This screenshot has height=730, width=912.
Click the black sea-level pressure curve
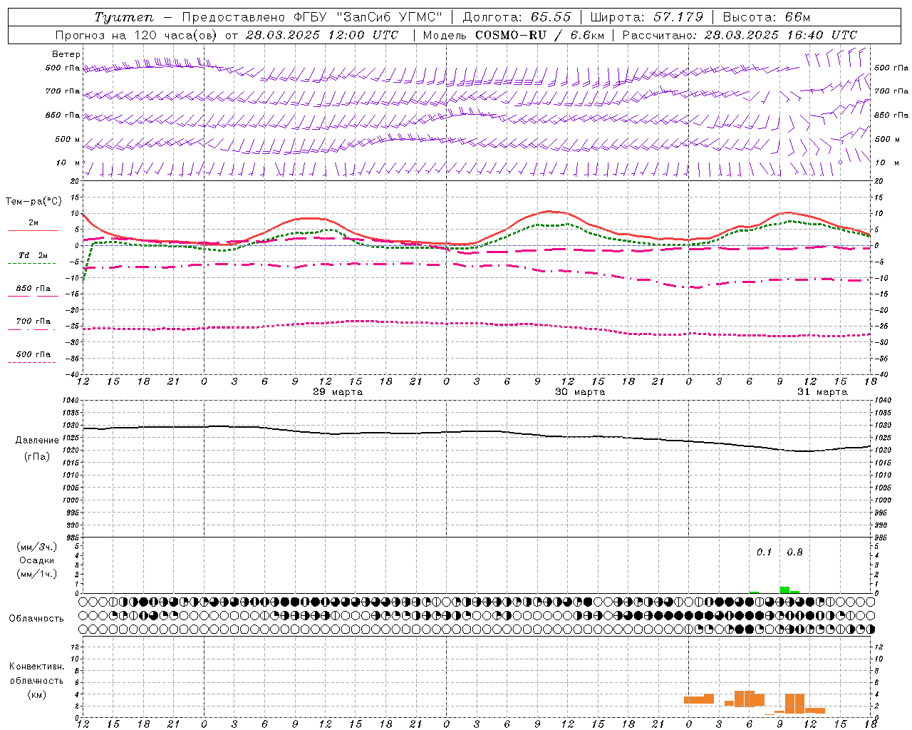click(476, 431)
